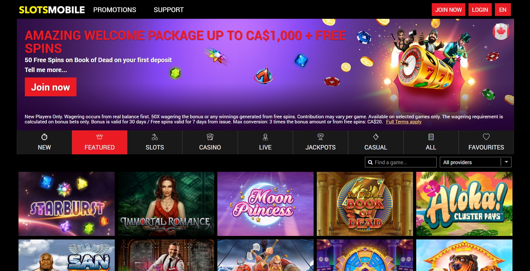
Task: Click the heart icon above FAVOURITES
Action: click(486, 137)
